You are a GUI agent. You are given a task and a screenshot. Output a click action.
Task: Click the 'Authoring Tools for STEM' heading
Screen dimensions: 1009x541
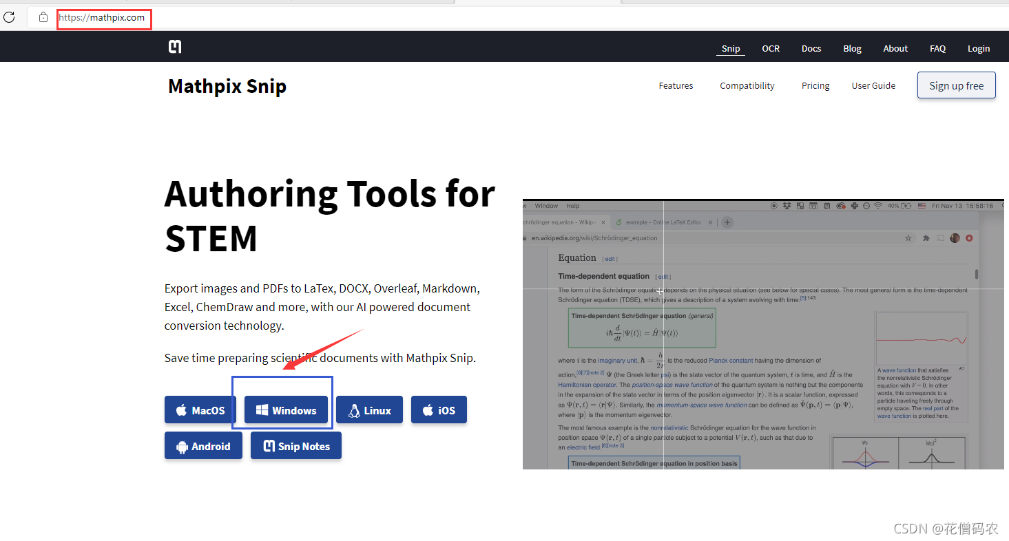330,215
